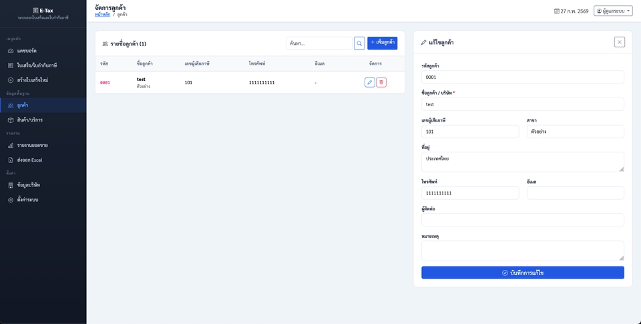The height and width of the screenshot is (324, 641).
Task: Select the customers sidebar menu item
Action: click(x=23, y=106)
